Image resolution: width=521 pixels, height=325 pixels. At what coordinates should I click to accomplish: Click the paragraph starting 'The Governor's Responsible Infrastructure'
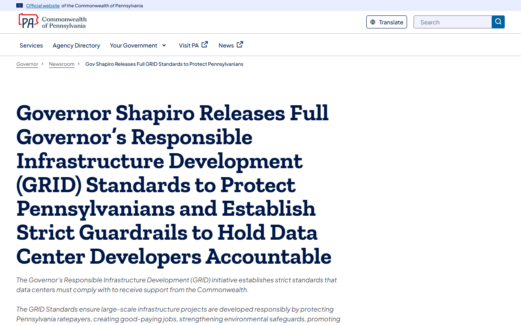[177, 285]
